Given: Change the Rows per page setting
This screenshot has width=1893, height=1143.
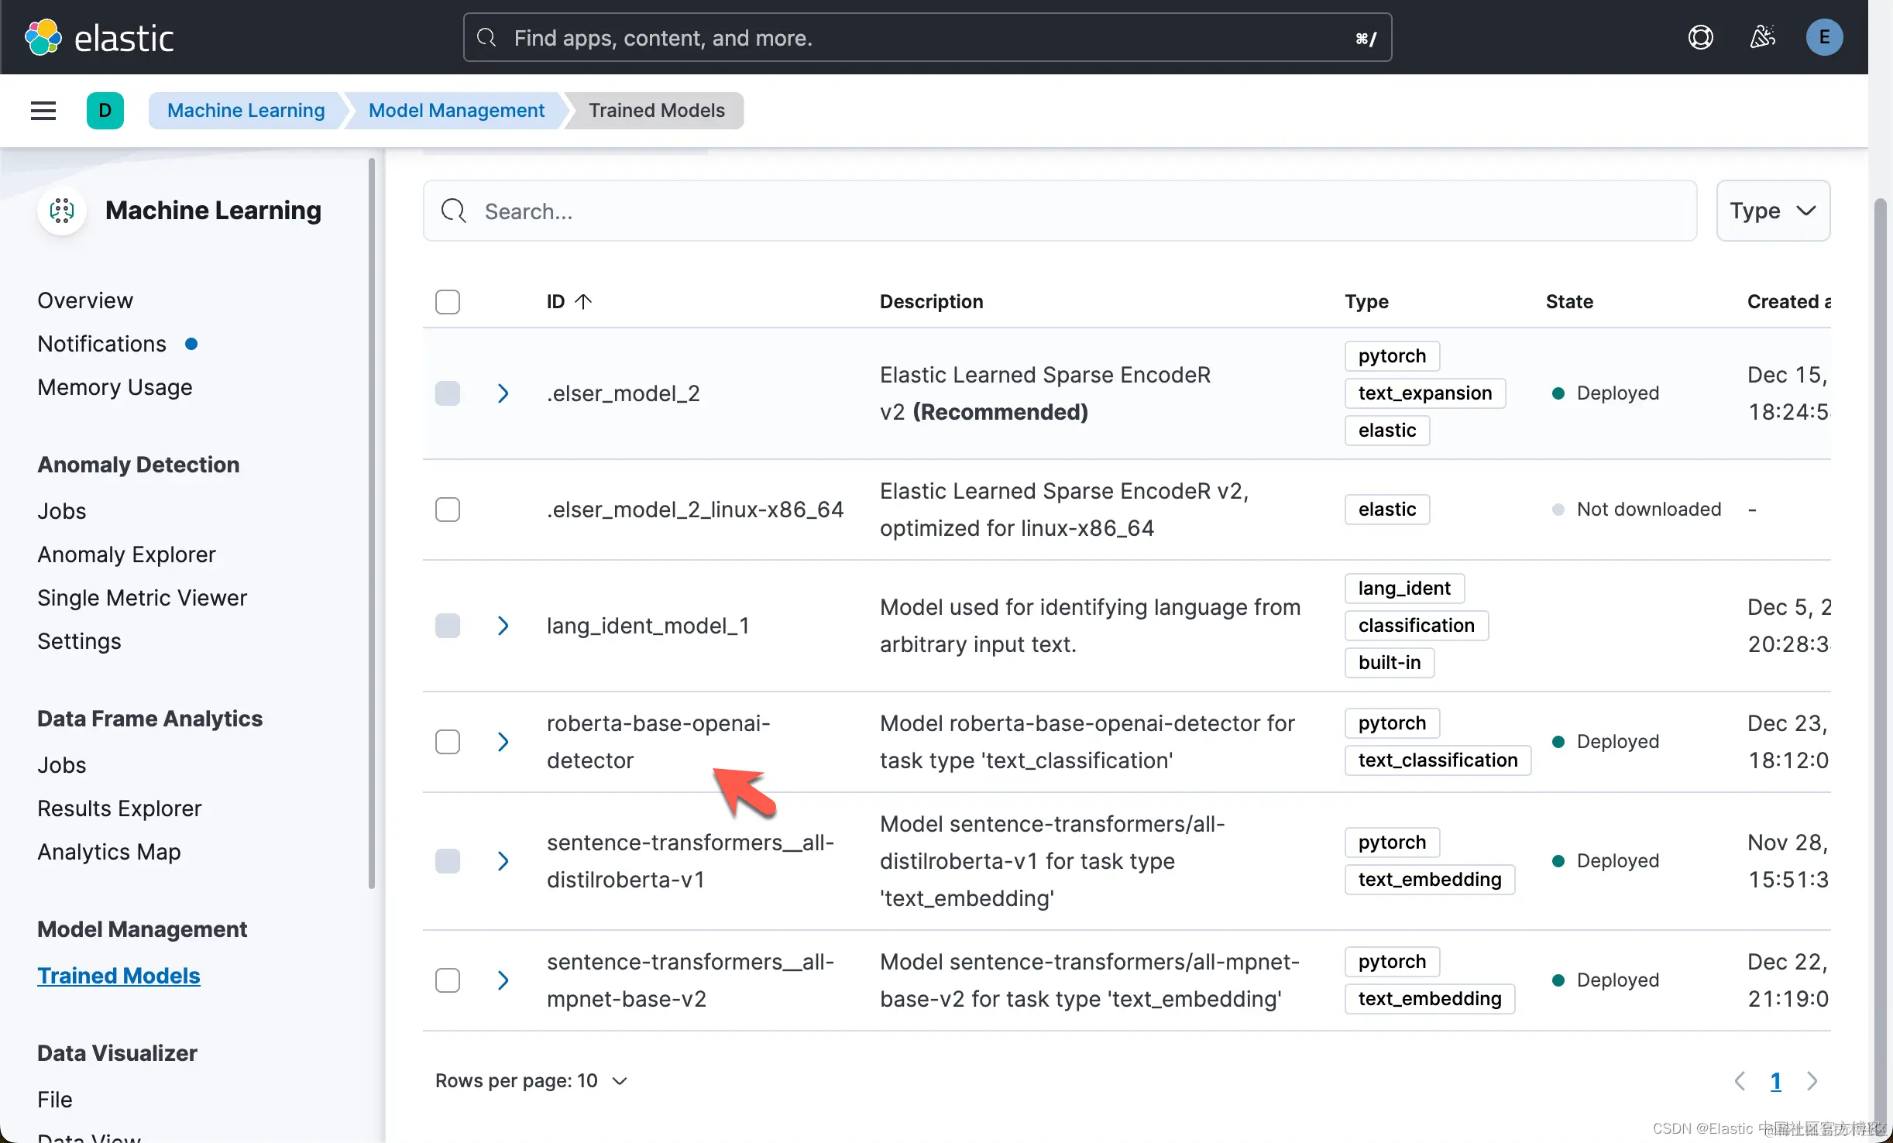Looking at the screenshot, I should [x=531, y=1081].
